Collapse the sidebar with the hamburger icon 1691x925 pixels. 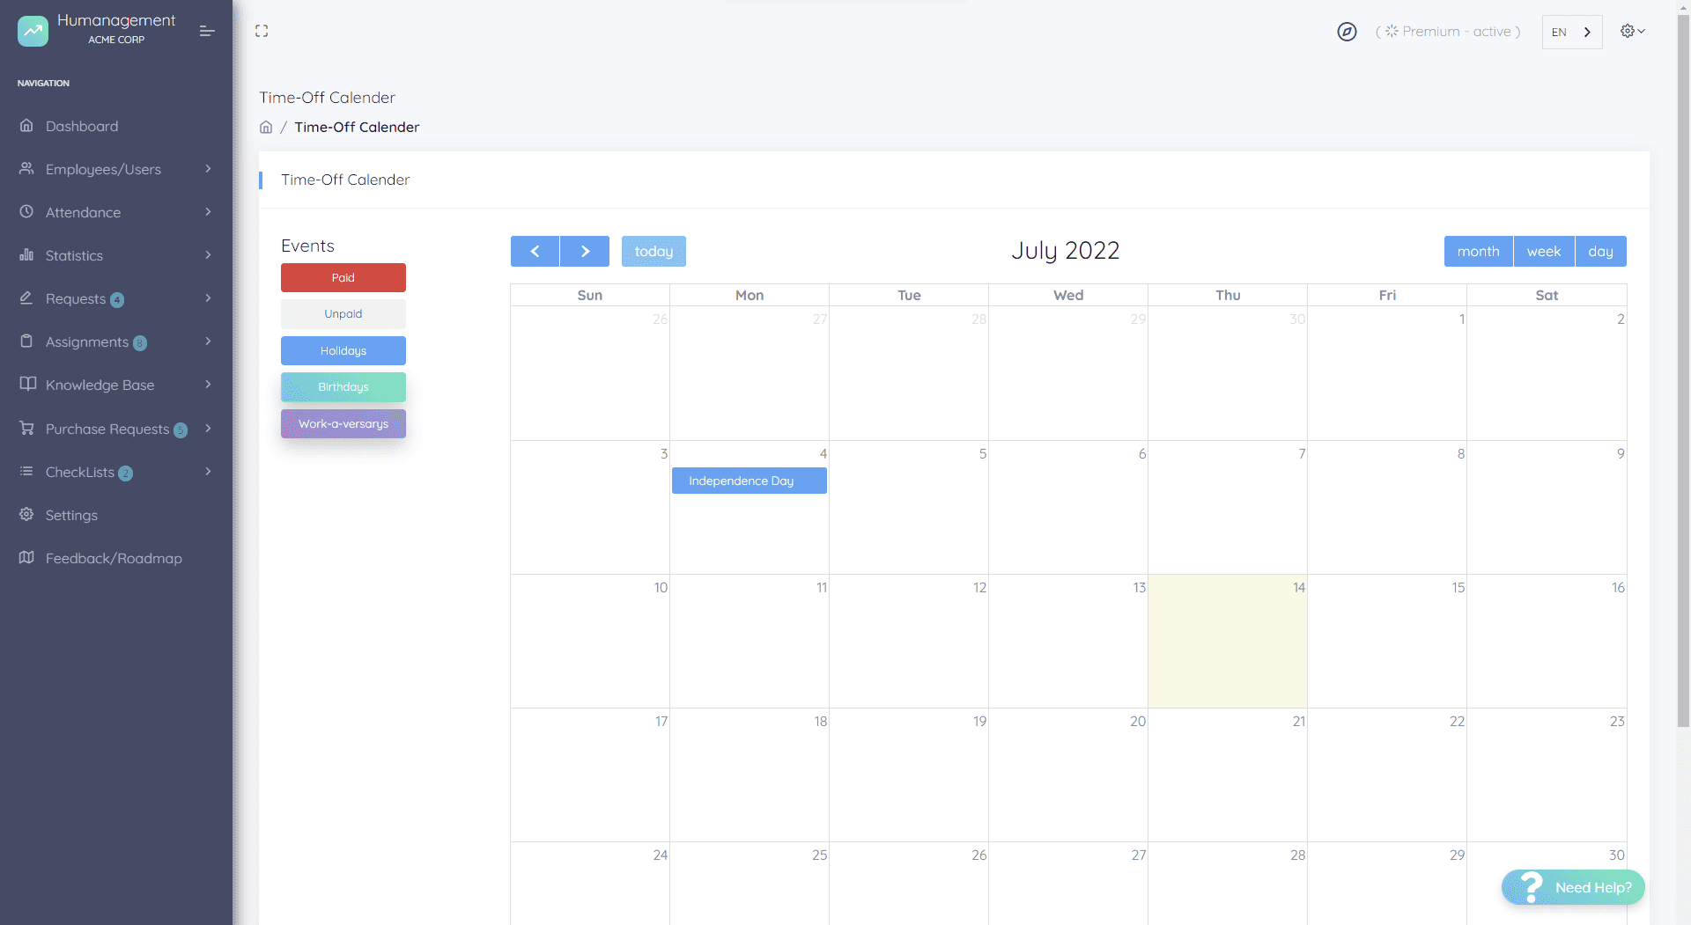tap(207, 31)
